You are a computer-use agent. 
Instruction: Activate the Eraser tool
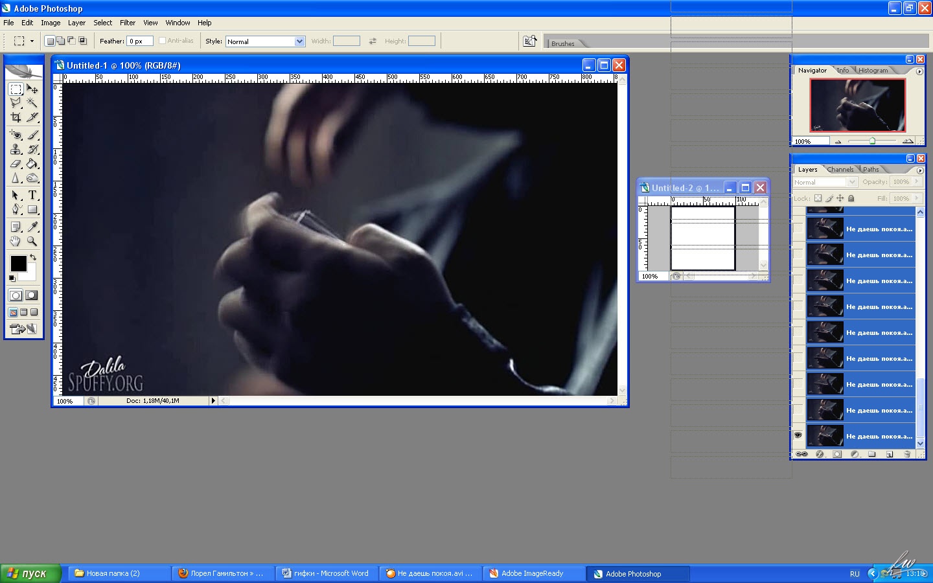16,163
